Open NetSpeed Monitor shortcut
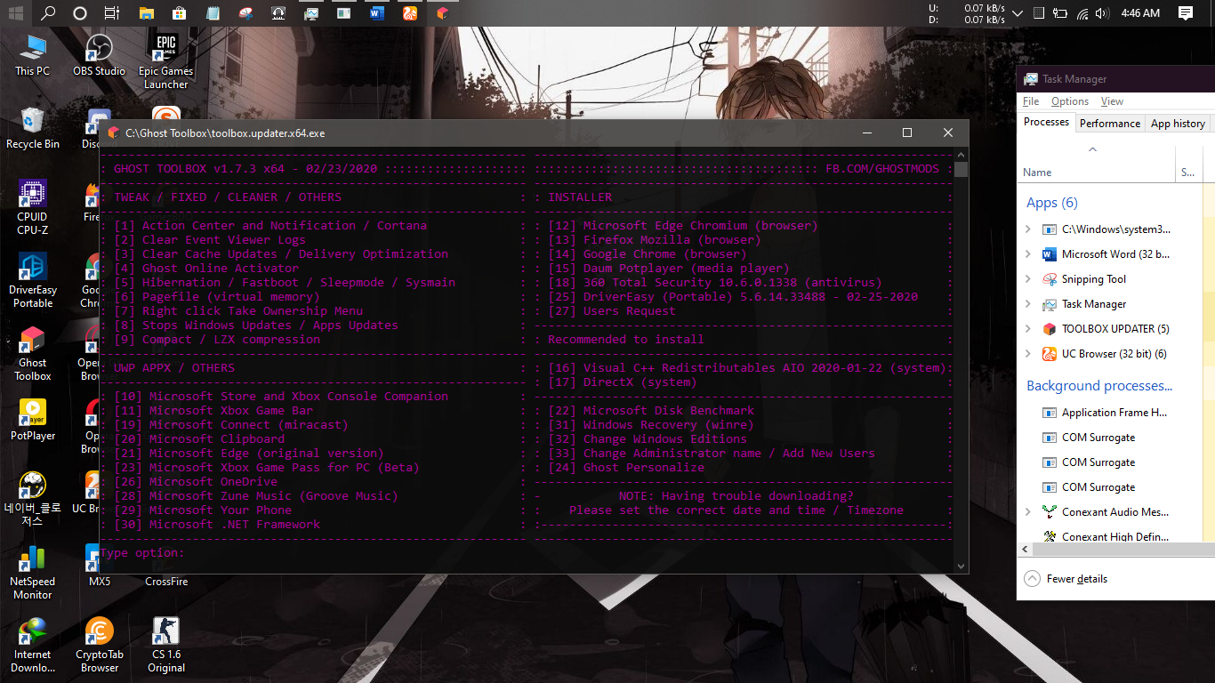This screenshot has height=683, width=1215. [33, 572]
